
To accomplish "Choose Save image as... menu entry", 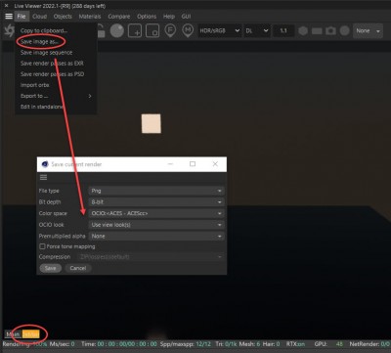I will click(x=39, y=41).
